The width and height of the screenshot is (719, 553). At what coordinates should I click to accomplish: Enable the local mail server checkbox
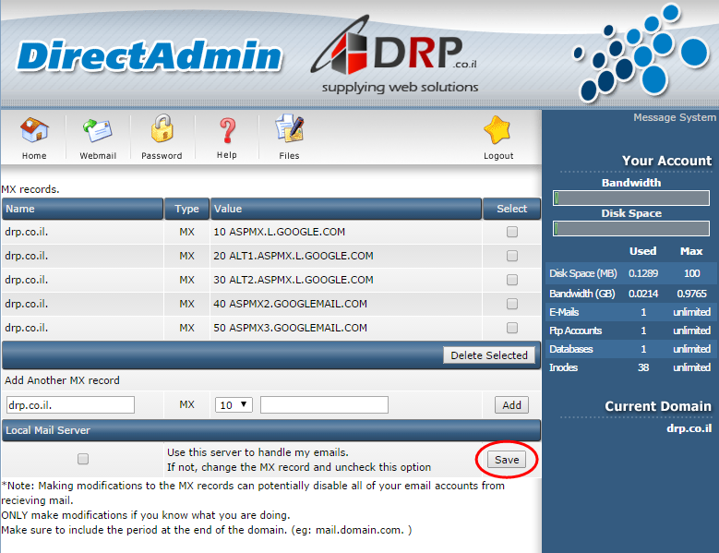pos(83,459)
